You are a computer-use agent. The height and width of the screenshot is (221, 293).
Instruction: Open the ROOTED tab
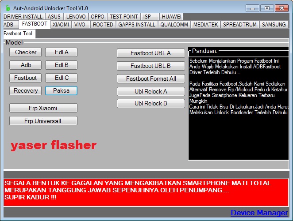tap(103, 24)
